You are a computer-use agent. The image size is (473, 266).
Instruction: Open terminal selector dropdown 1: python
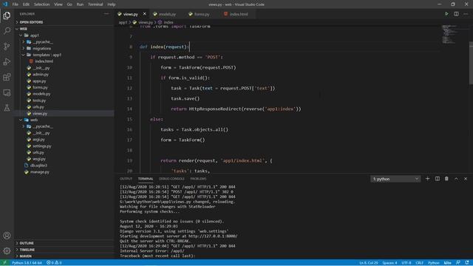[395, 179]
